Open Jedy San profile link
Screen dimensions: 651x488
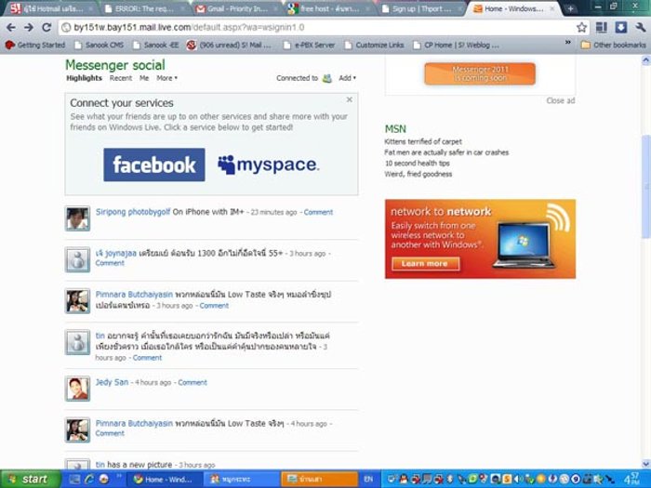[113, 382]
